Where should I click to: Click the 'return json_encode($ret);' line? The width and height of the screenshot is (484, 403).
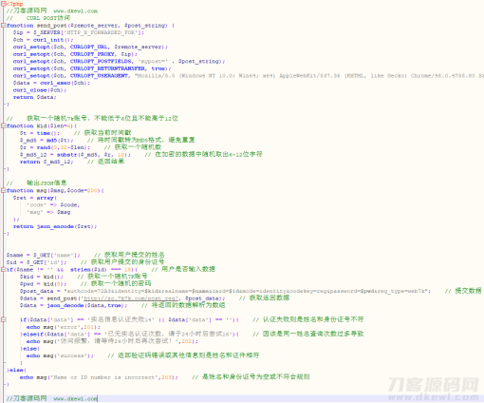pyautogui.click(x=55, y=226)
